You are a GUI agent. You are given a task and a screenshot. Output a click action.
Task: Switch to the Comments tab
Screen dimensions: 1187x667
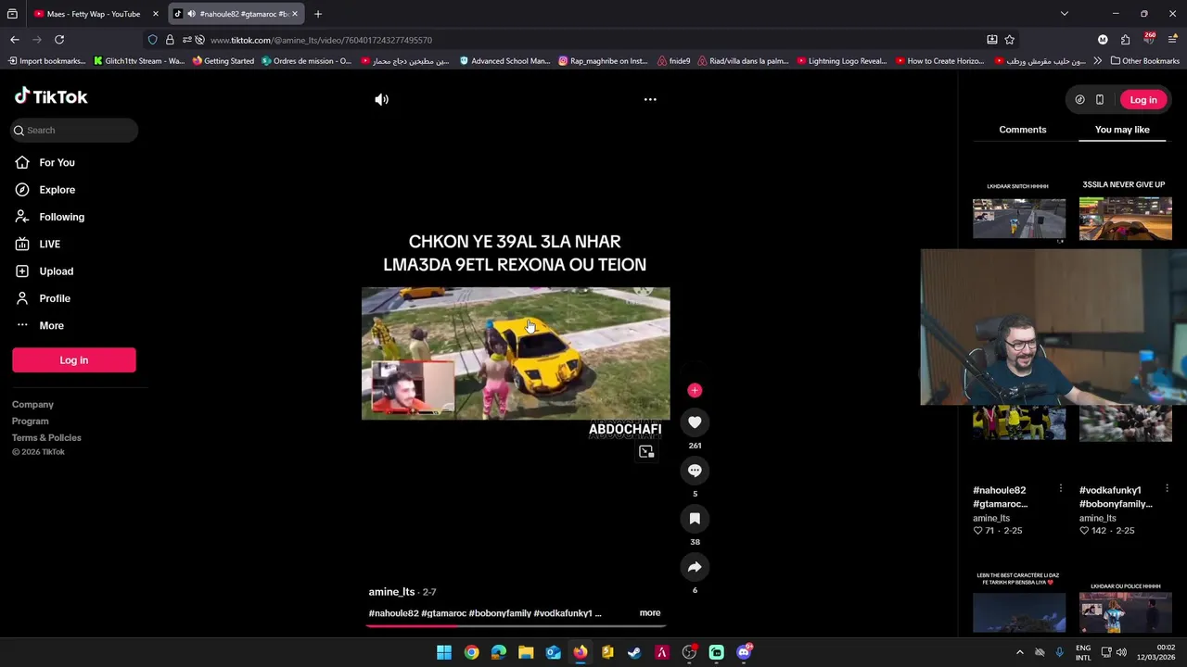click(1023, 130)
